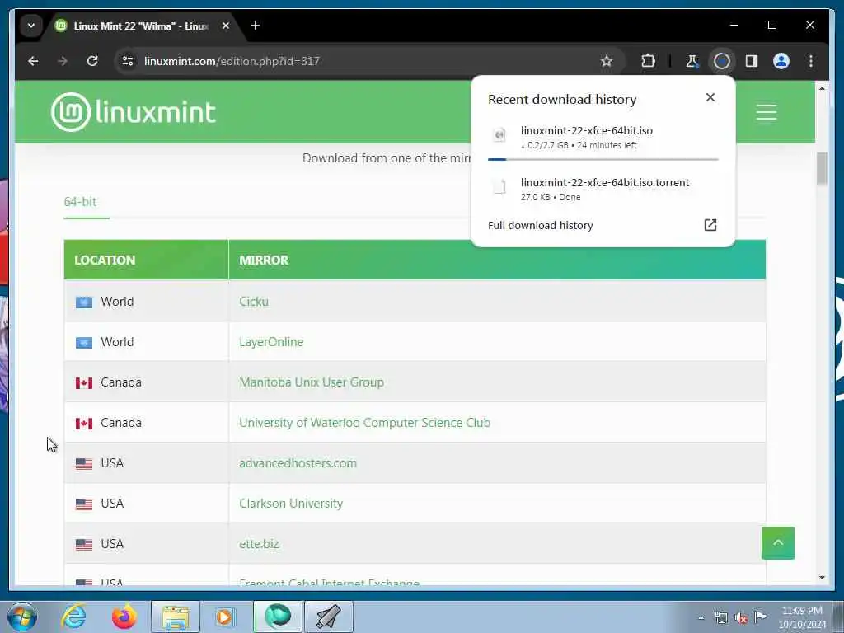Show hidden tray icons arrow
Image resolution: width=844 pixels, height=633 pixels.
701,617
